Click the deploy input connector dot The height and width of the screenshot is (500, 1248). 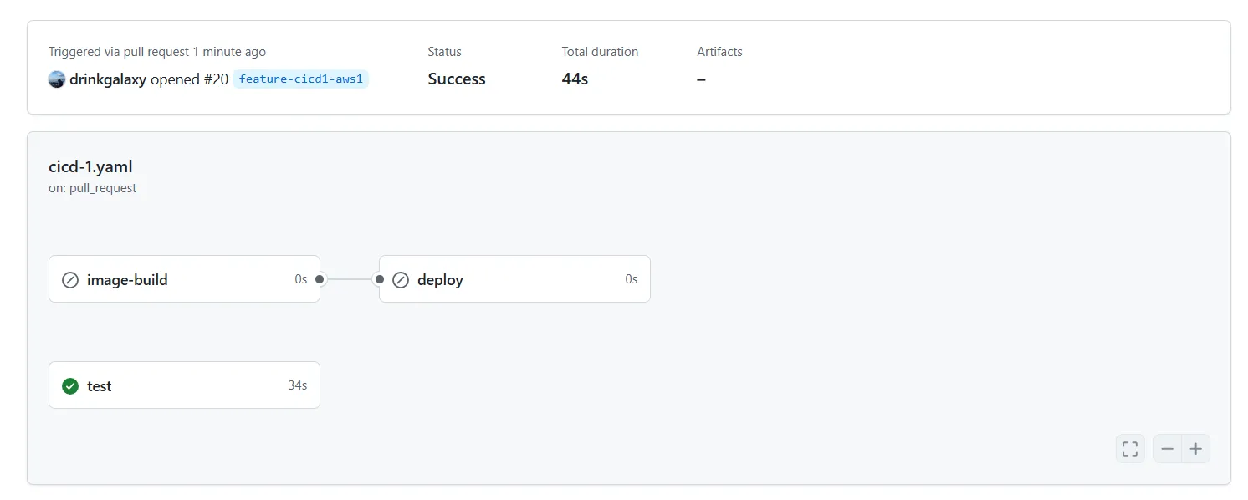pos(380,279)
